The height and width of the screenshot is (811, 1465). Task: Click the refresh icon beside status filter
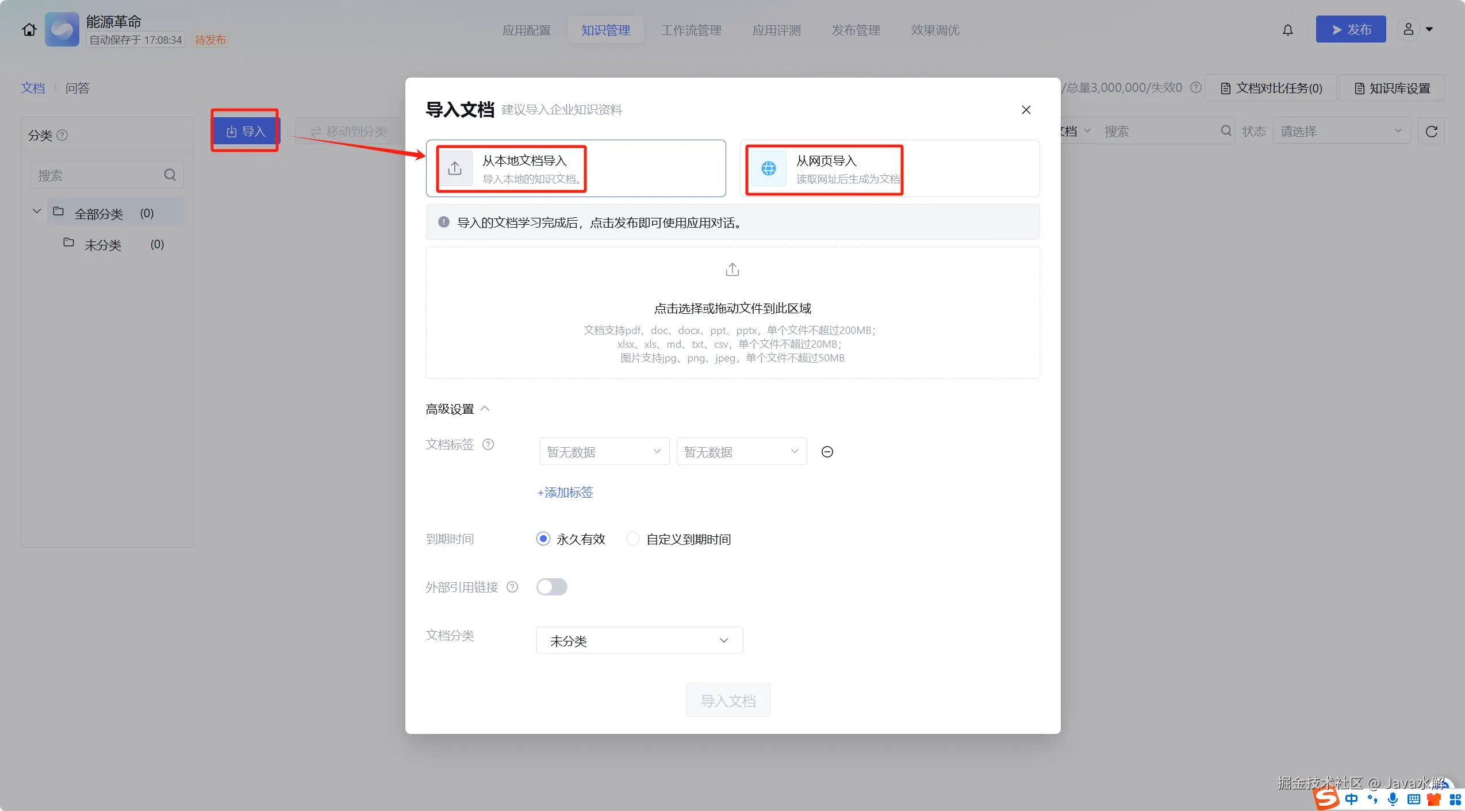tap(1431, 132)
